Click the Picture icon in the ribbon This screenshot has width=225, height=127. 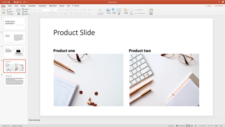tap(108, 11)
